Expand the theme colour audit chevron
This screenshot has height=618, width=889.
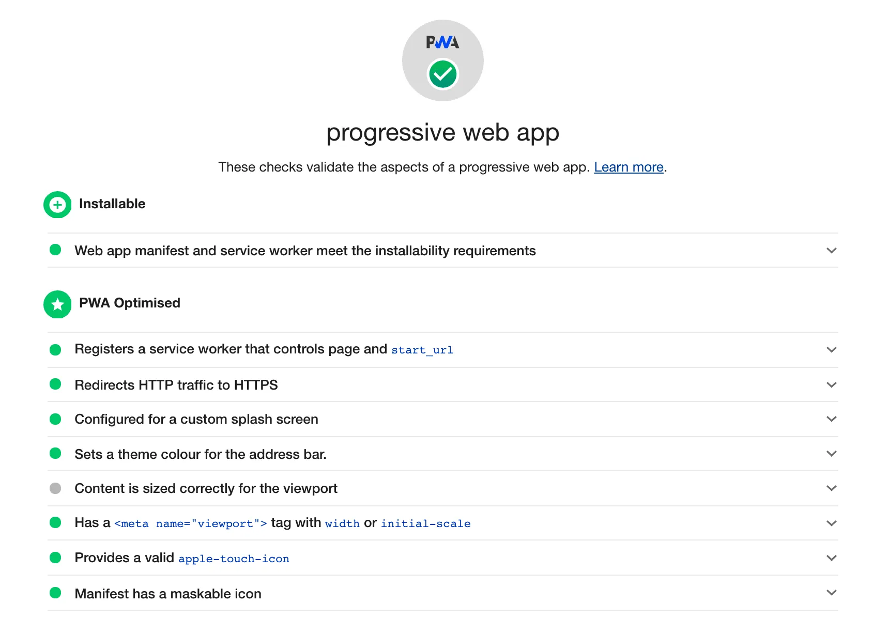point(831,454)
